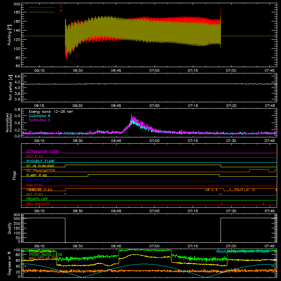This screenshot has height=281, width=281.
Task: Click 06:15 tick label under Quality plot
Action: pos(39,246)
